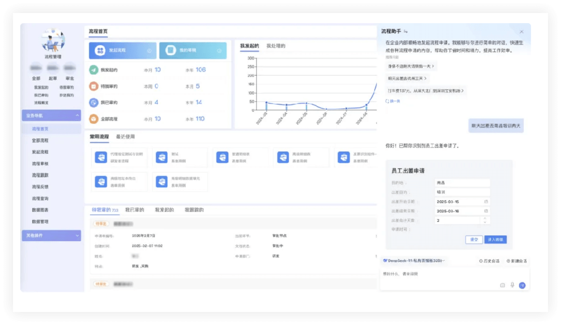Switch to the 最近使用 tab
Image resolution: width=561 pixels, height=325 pixels.
coord(125,137)
